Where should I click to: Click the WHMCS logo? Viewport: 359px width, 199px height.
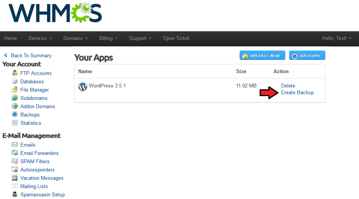pyautogui.click(x=55, y=12)
